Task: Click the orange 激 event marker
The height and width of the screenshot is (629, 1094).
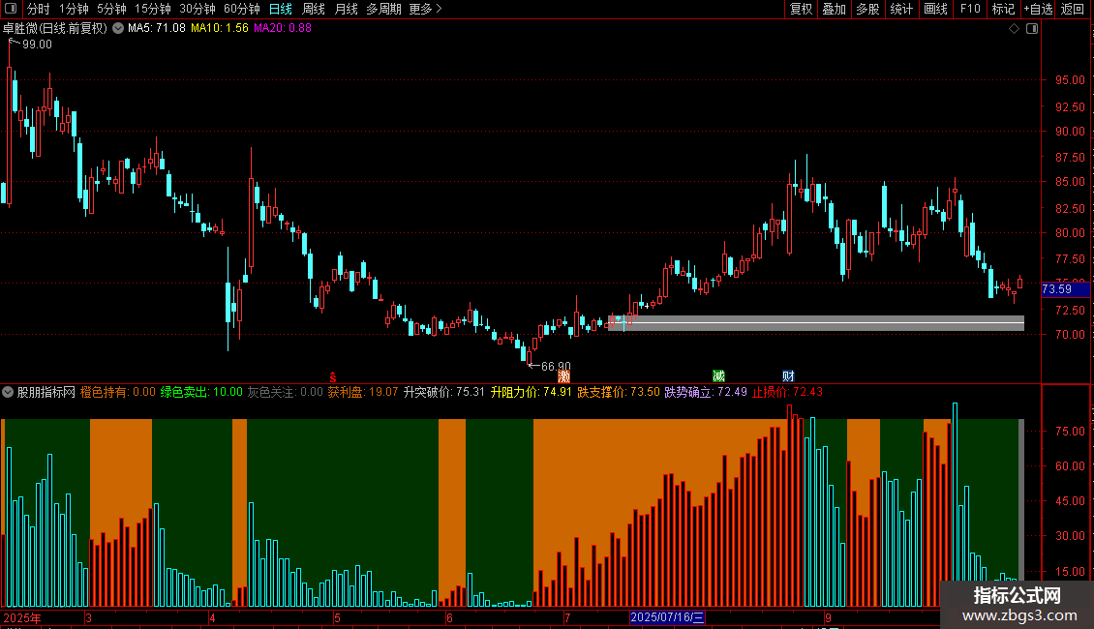Action: (563, 376)
